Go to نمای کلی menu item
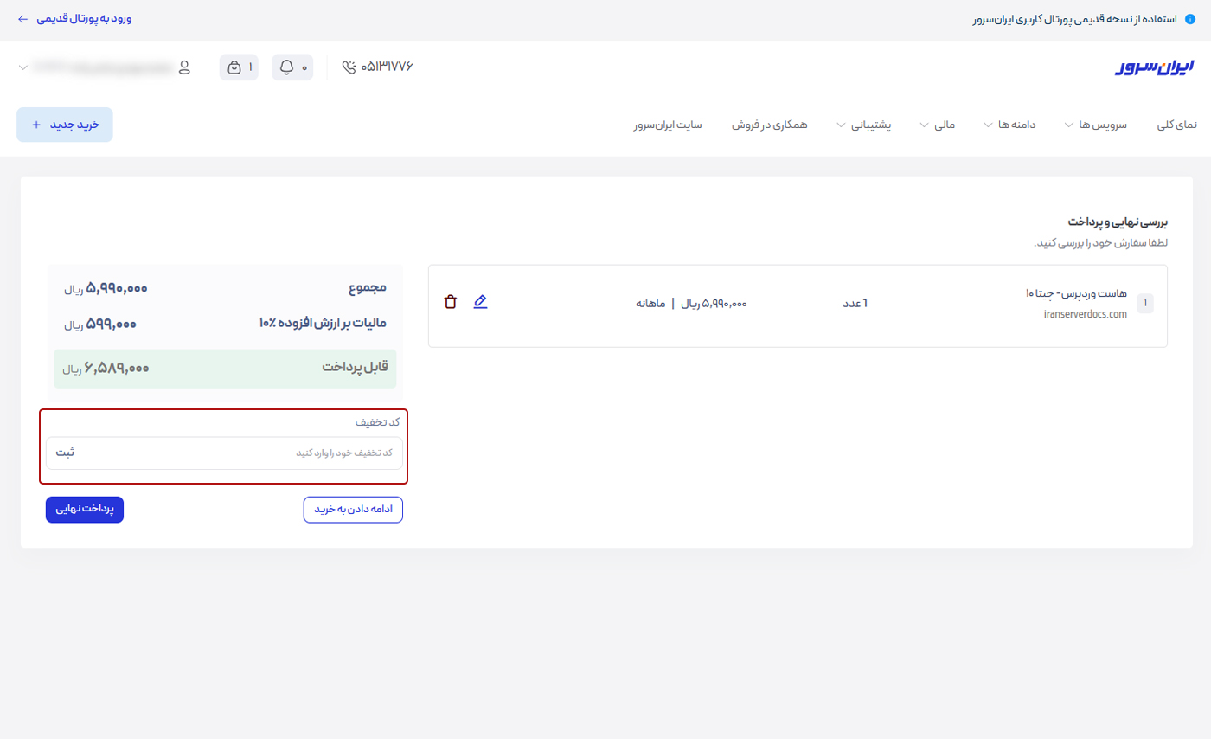This screenshot has width=1211, height=739. pos(1176,125)
